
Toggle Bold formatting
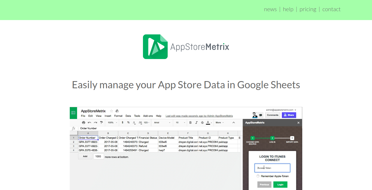coord(190,123)
